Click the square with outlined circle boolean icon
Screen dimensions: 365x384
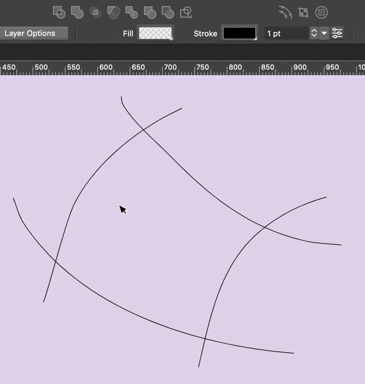click(59, 12)
